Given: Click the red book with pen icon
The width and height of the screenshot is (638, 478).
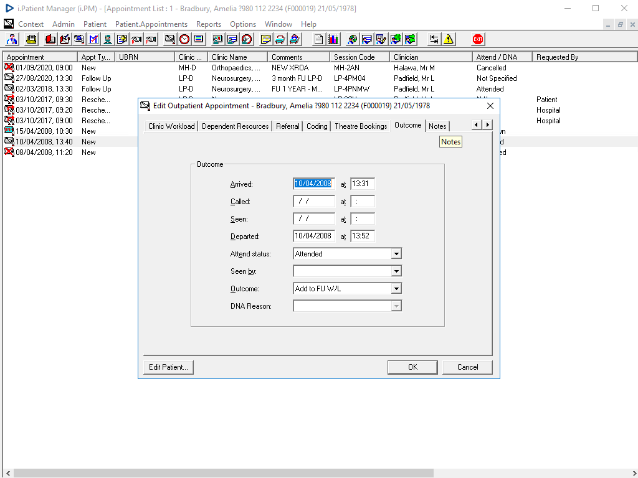Looking at the screenshot, I should [65, 39].
